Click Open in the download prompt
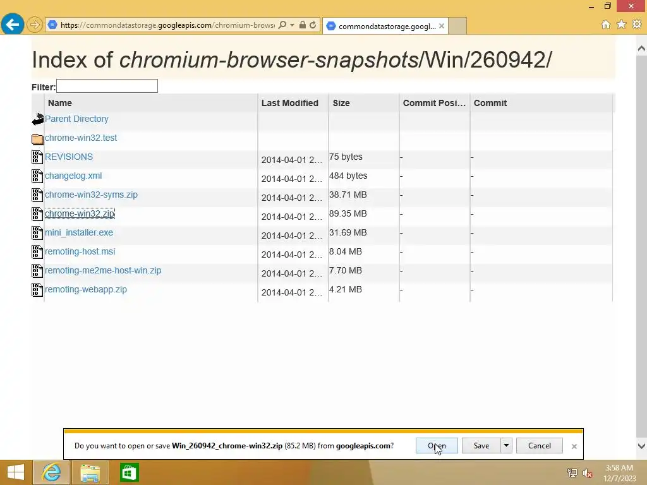The height and width of the screenshot is (485, 647). tap(437, 446)
